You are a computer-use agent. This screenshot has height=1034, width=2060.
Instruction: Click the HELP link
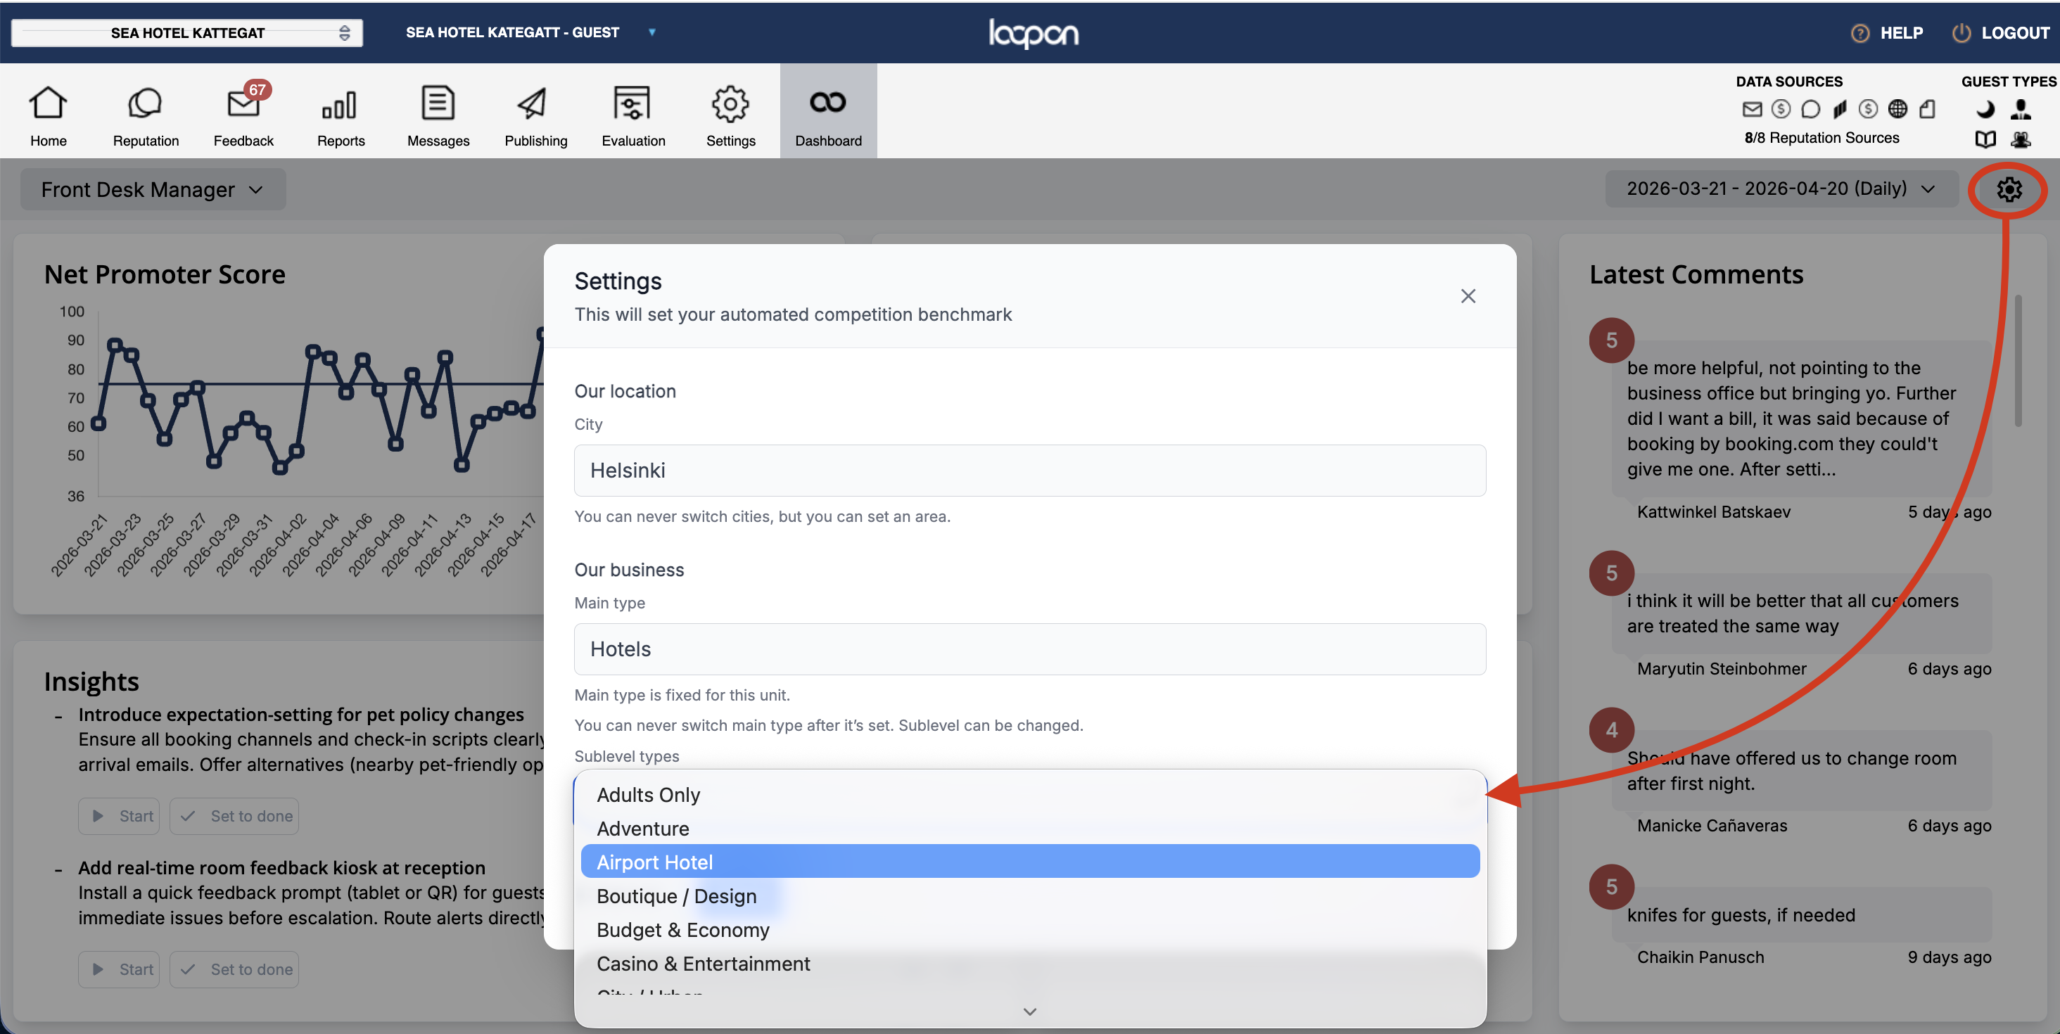(1901, 33)
